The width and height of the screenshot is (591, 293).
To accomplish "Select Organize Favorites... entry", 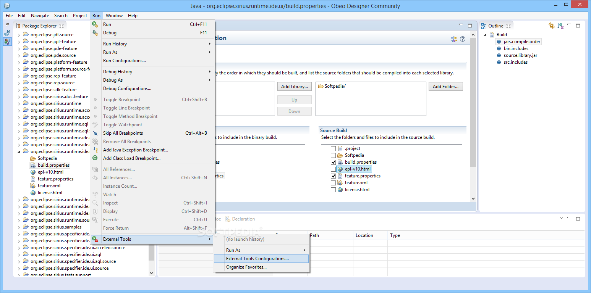I will pos(261,267).
